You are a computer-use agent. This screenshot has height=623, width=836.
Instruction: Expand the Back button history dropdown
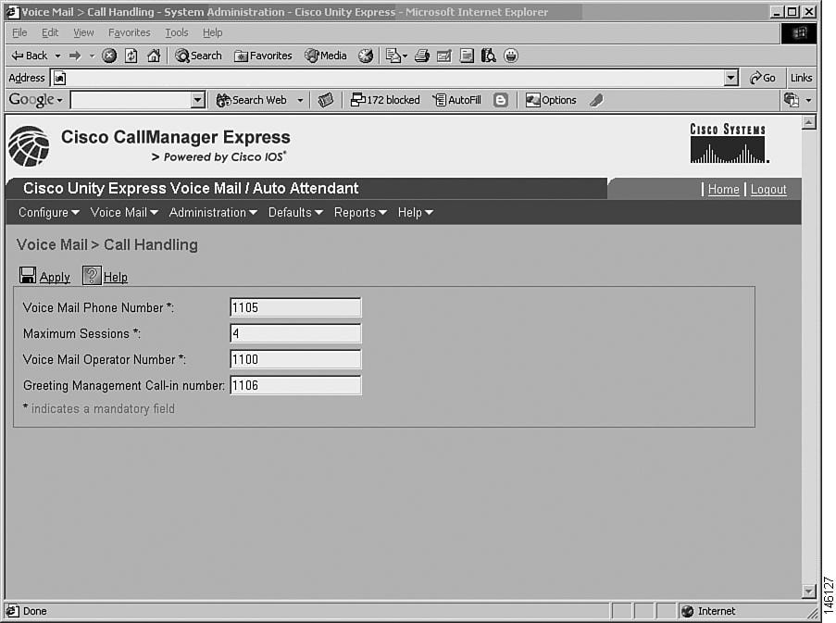57,56
